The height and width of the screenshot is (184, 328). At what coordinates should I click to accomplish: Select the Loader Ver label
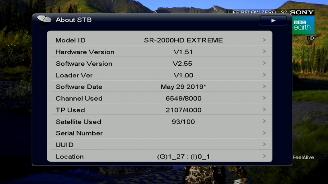click(x=74, y=75)
